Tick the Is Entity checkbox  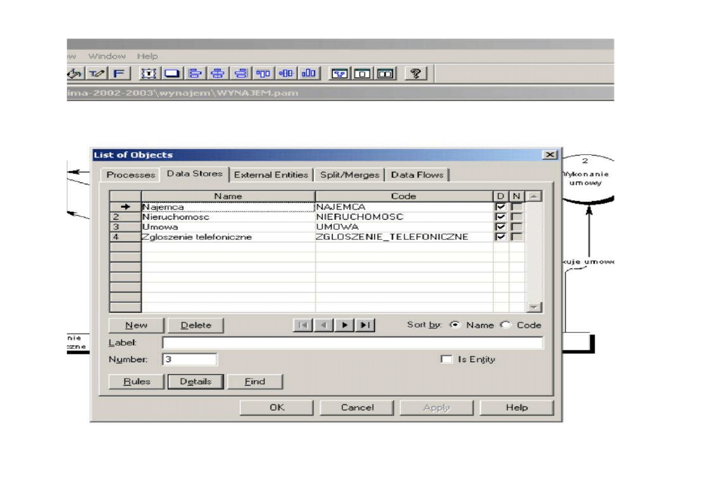coord(447,359)
